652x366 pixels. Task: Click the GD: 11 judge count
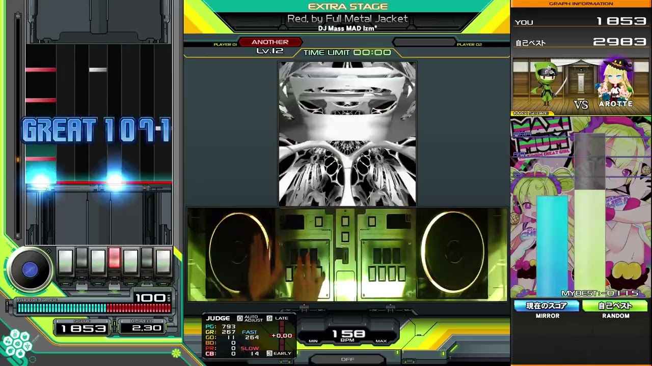click(221, 338)
